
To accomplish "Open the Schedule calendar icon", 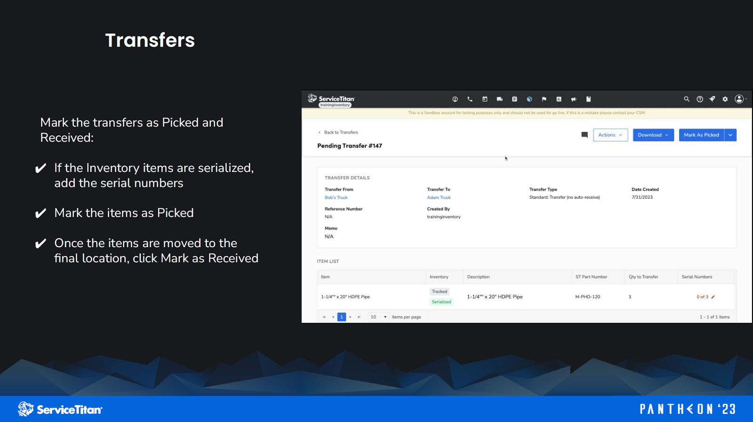I will [485, 99].
